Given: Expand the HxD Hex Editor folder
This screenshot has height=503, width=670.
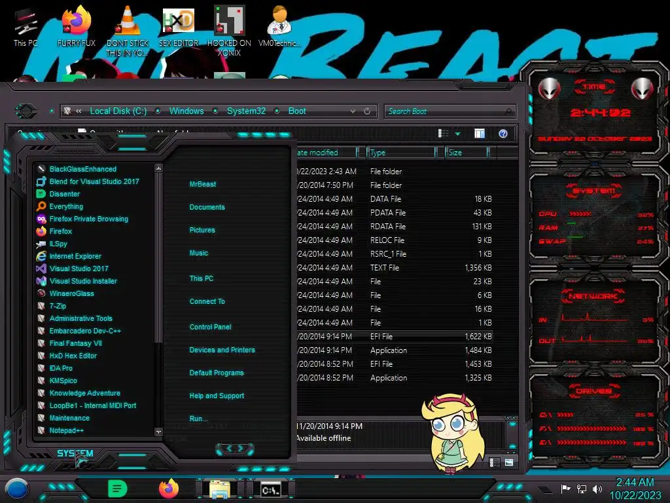Looking at the screenshot, I should [x=67, y=356].
